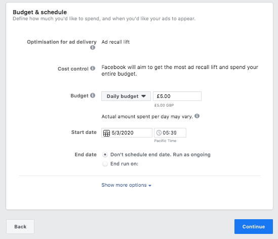The width and height of the screenshot is (278, 239).
Task: Click the small arrow beside Show more options
Action: pyautogui.click(x=150, y=186)
